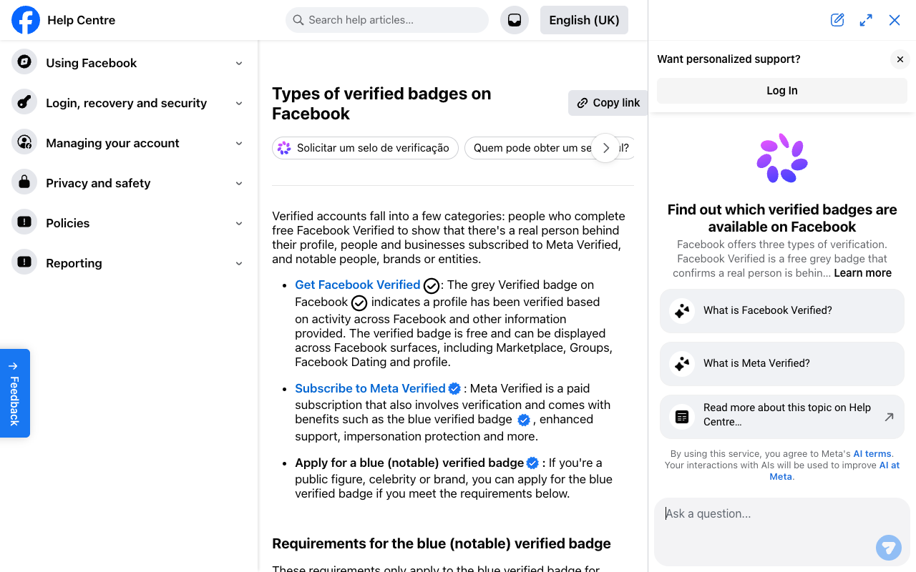This screenshot has width=916, height=572.
Task: Click the Managing your account icon
Action: click(24, 142)
